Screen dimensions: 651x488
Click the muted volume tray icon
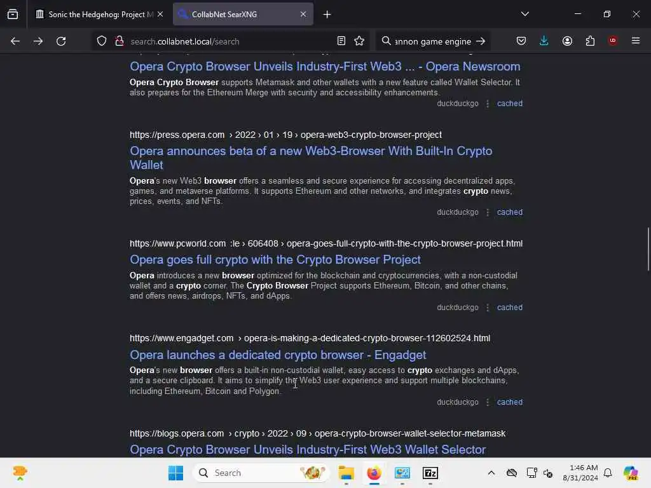coord(548,473)
